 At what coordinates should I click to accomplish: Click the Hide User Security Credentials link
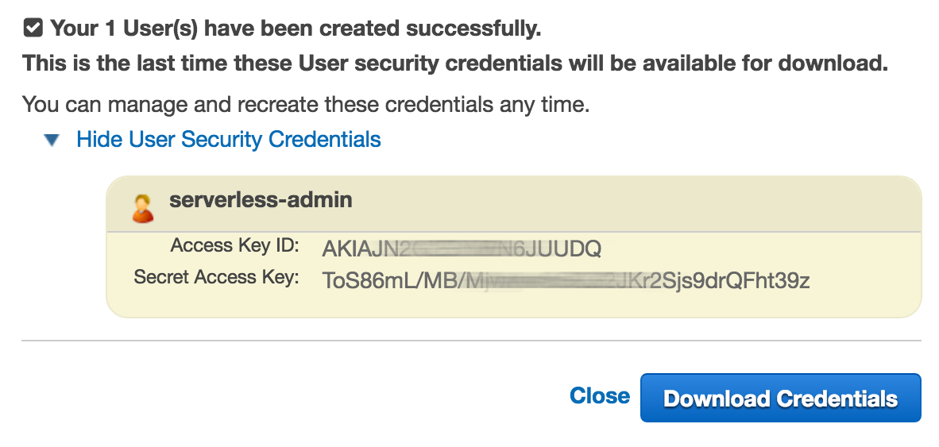tap(229, 140)
